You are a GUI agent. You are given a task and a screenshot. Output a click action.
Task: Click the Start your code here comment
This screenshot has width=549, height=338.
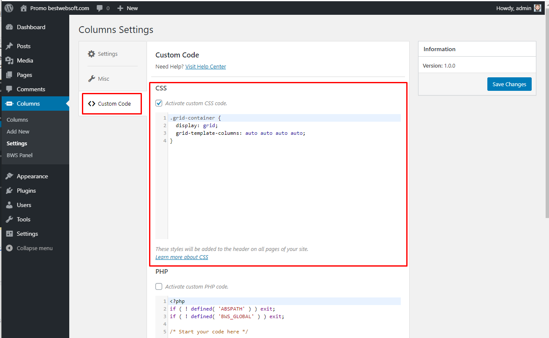coord(209,332)
